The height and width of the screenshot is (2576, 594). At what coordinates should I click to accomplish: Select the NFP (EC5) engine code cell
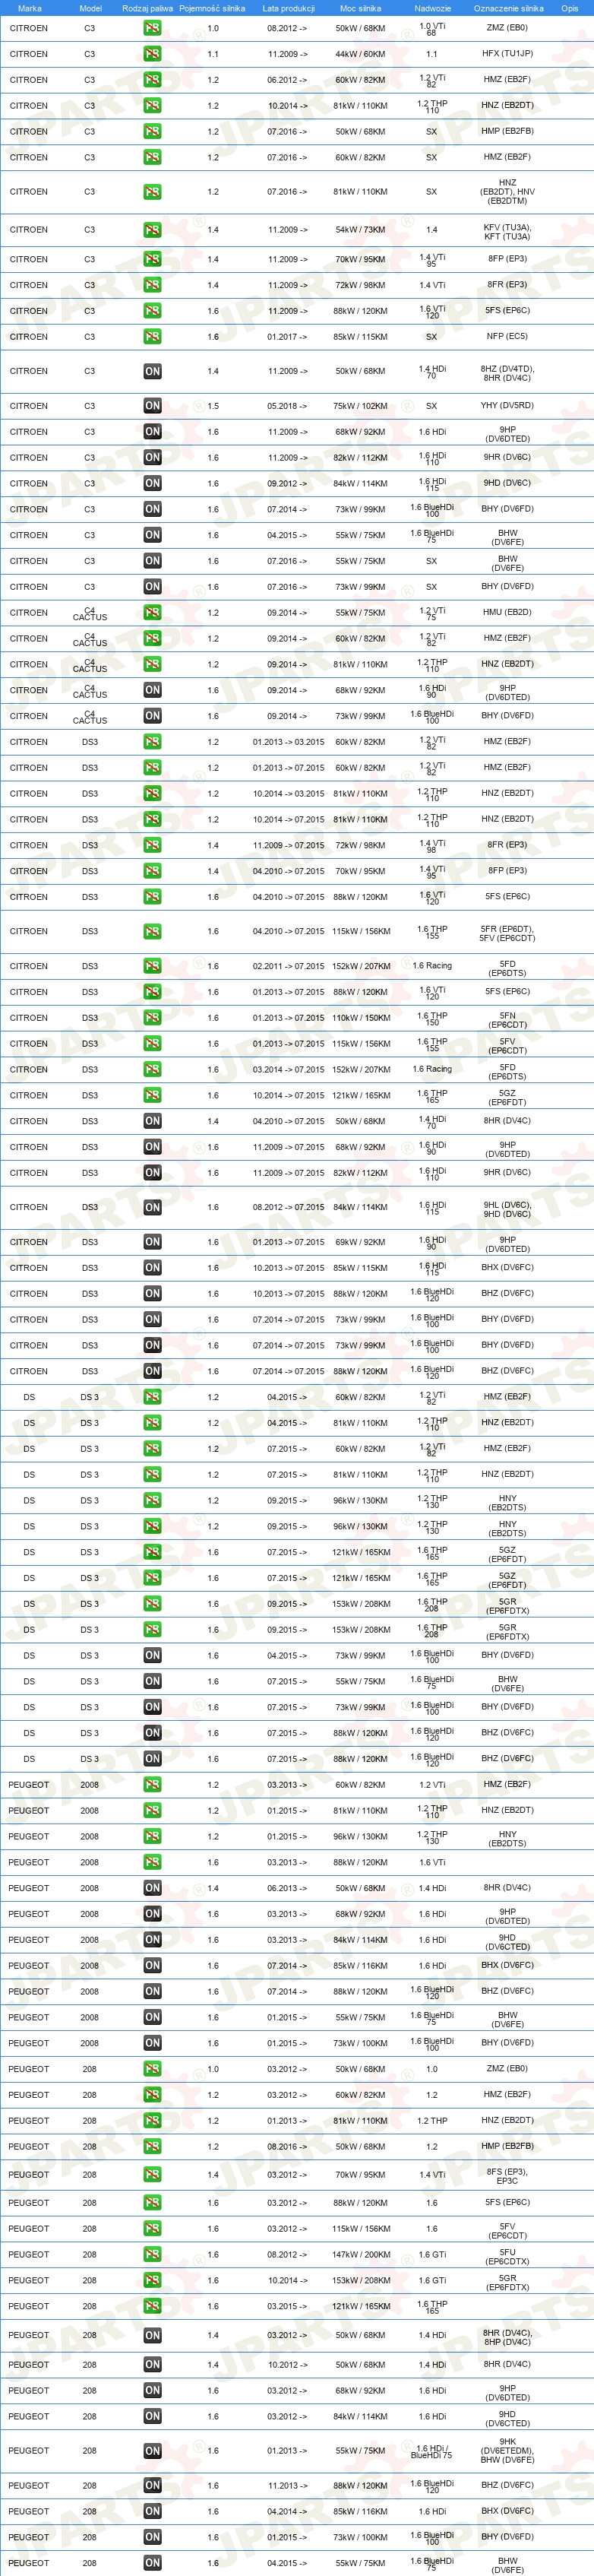(x=508, y=337)
